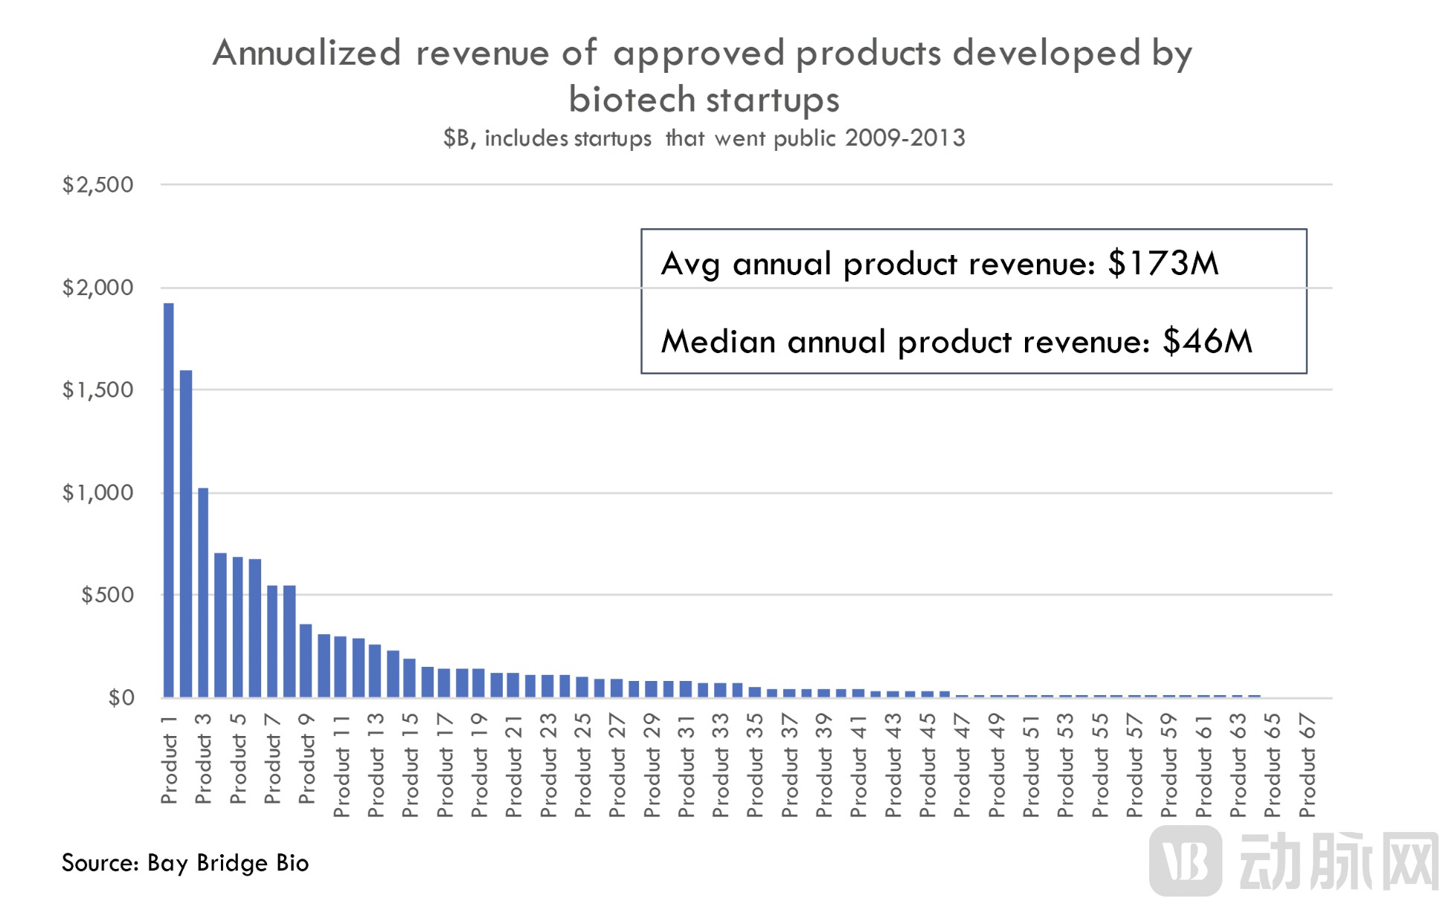Click the Median annual product revenue text
The width and height of the screenshot is (1446, 904).
click(x=957, y=341)
